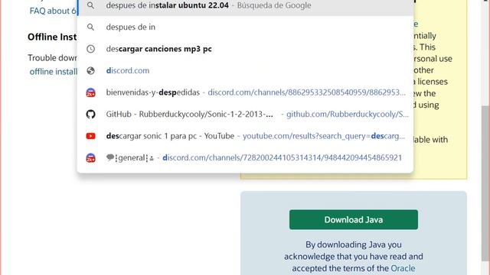Click Discord icon beside 'bienvenidas-y-despedidas'
Viewport: 490px width, 275px height.
click(x=90, y=92)
